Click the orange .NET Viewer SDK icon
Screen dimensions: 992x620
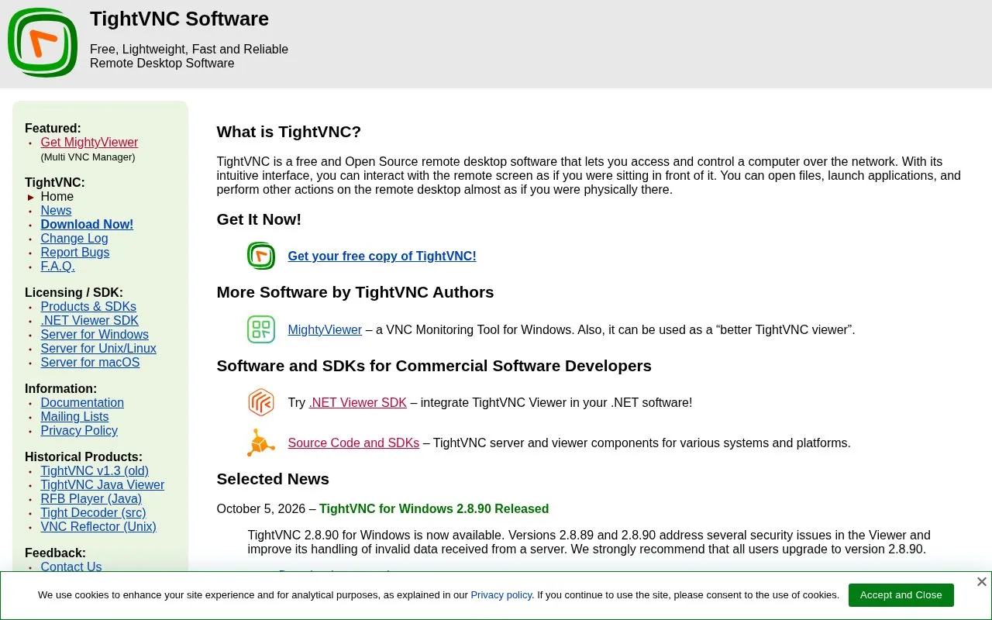click(261, 403)
